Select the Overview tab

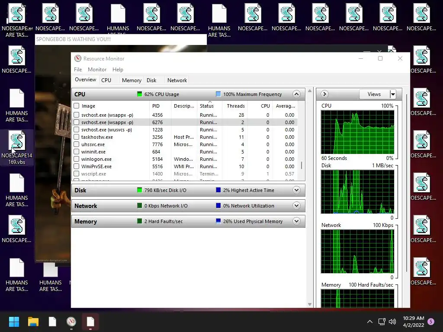coord(85,80)
